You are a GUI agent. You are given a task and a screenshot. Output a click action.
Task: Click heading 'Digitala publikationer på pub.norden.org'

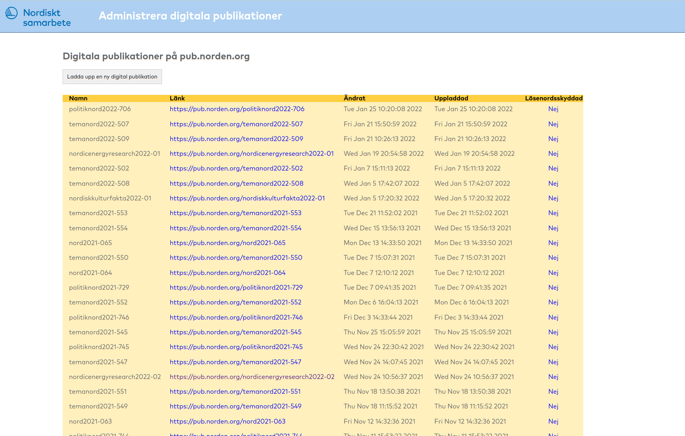coord(156,56)
